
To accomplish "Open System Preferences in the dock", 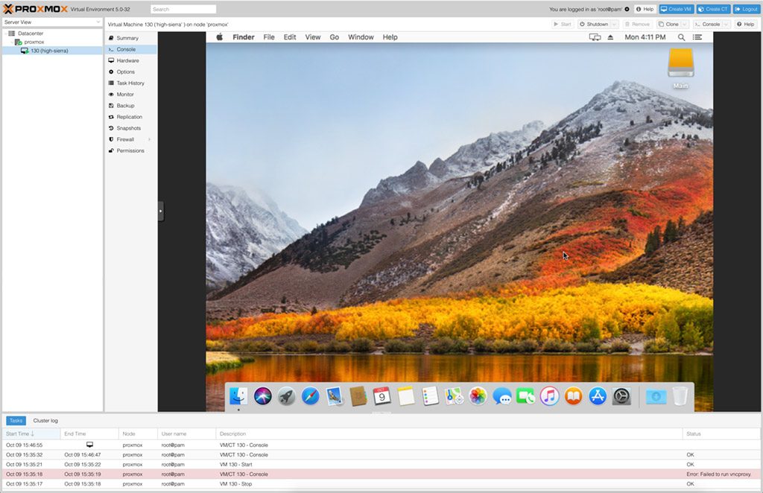I will 621,396.
